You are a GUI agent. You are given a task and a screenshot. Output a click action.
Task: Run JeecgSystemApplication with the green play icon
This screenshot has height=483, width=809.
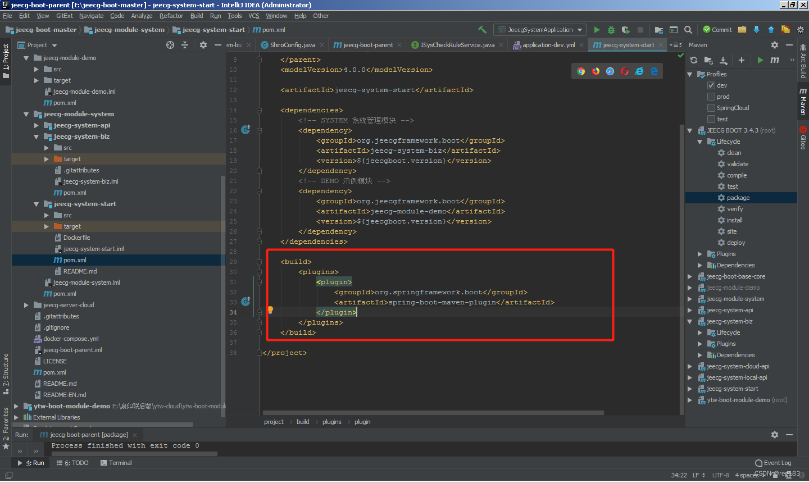coord(597,29)
